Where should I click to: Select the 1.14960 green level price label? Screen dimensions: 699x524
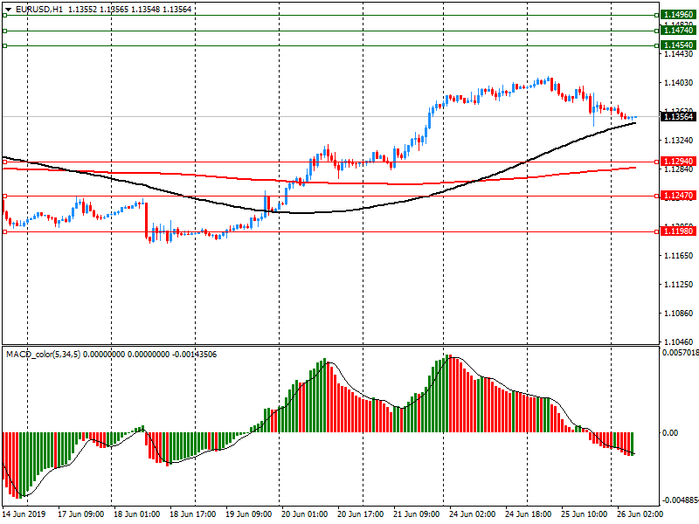[679, 15]
